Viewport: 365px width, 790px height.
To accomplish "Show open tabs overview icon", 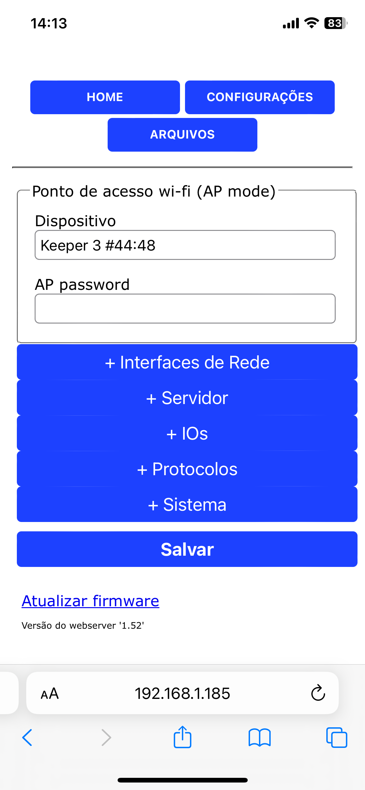I will point(337,738).
